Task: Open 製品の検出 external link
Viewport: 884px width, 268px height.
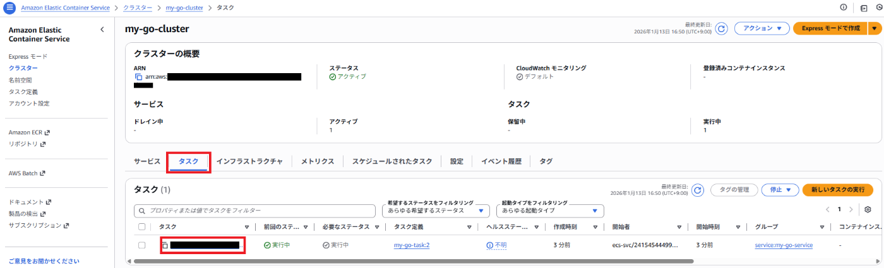Action: (28, 214)
